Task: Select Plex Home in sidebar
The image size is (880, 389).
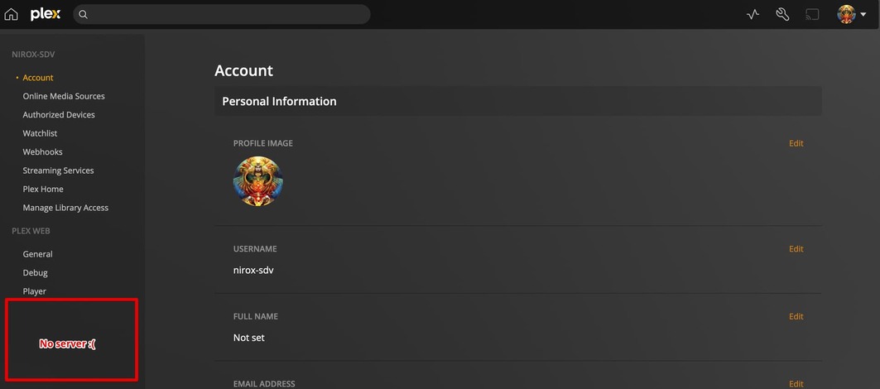Action: 43,190
